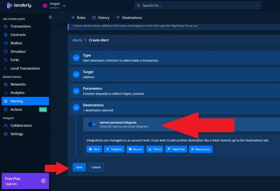Click the Local Transactions terminal icon
Viewport: 280px width, 191px height.
[6, 69]
